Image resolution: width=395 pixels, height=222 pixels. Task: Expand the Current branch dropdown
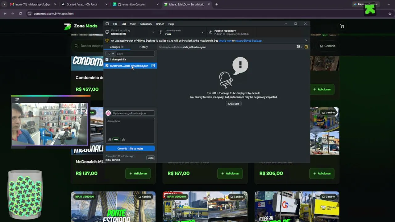181,32
